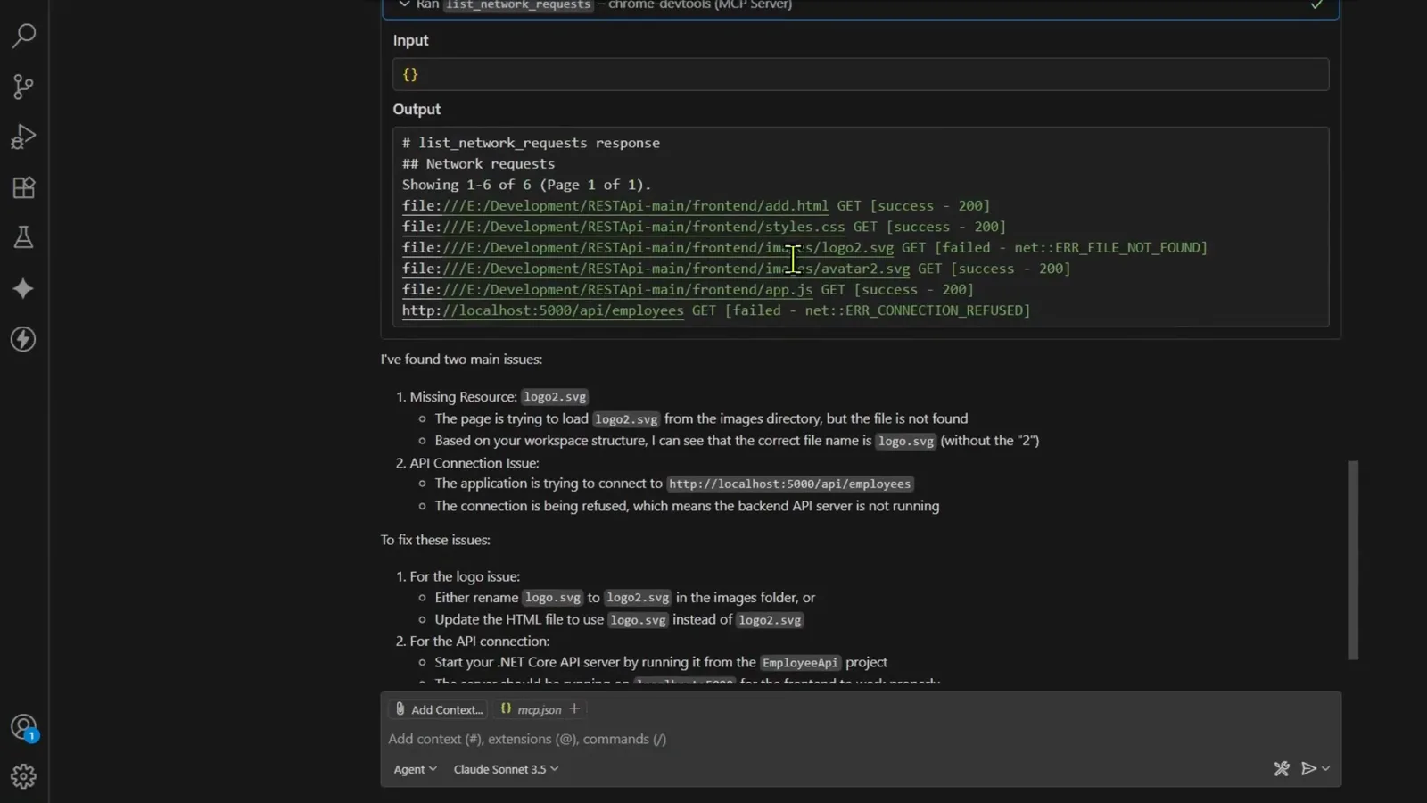This screenshot has width=1427, height=803.
Task: Click the 'Showing 1-6 of 6' line
Action: pyautogui.click(x=526, y=185)
